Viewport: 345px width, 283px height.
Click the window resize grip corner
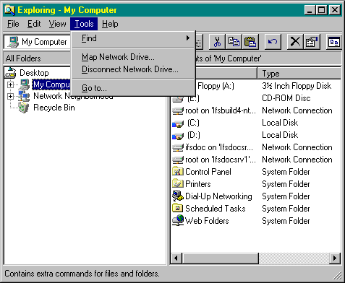(337, 275)
